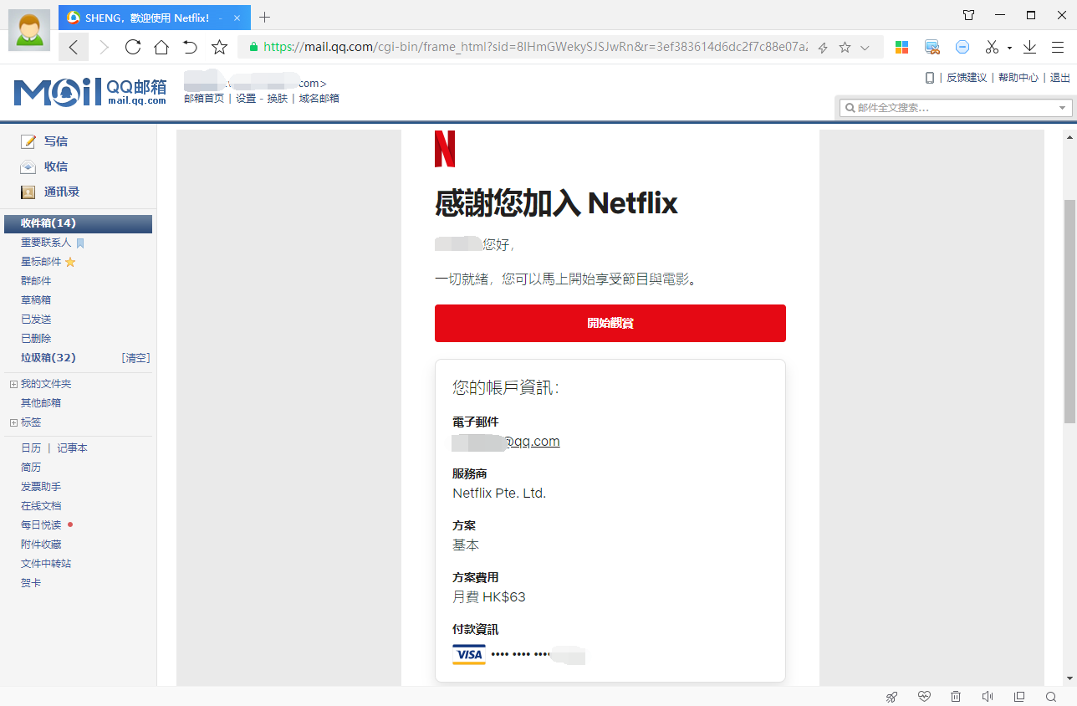
Task: Open the browser hamburger menu
Action: [x=1058, y=48]
